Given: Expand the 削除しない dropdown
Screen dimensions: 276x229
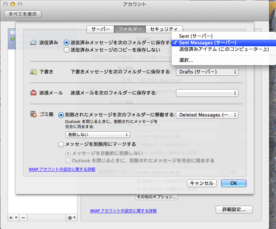Looking at the screenshot, I should [97, 135].
